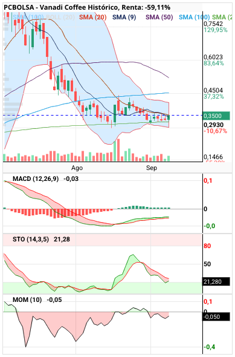The width and height of the screenshot is (235, 357).
Task: Click the STO (14,3,5) indicator label
Action: tap(31, 240)
